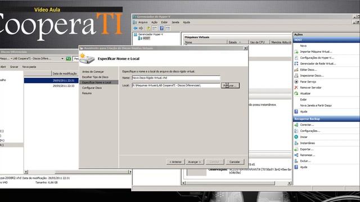Click Gravar in Explorer command bar
The height and width of the screenshot is (202, 360).
point(14,67)
